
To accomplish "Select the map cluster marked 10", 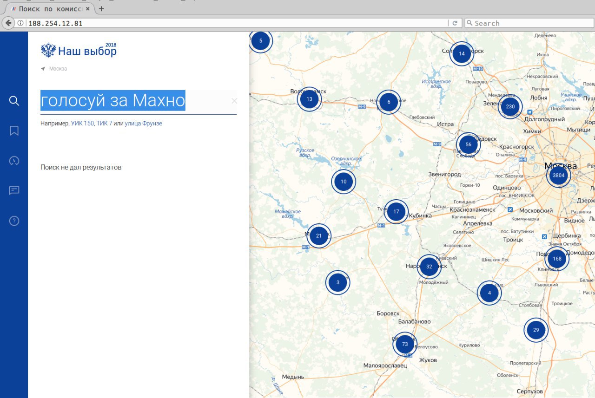I will (x=344, y=182).
